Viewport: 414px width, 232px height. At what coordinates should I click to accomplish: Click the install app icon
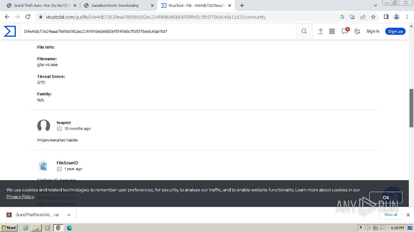(x=353, y=17)
